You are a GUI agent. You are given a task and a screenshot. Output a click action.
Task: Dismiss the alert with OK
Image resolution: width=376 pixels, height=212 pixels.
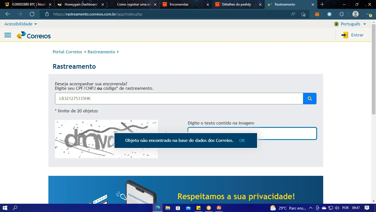click(242, 141)
